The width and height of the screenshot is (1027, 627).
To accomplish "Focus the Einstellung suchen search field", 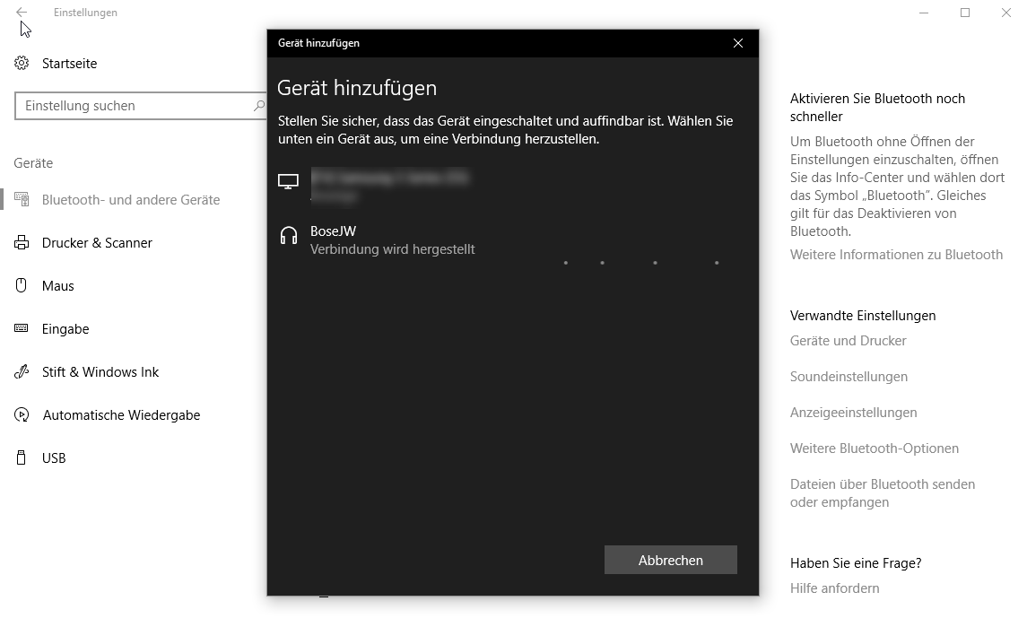I will click(135, 106).
